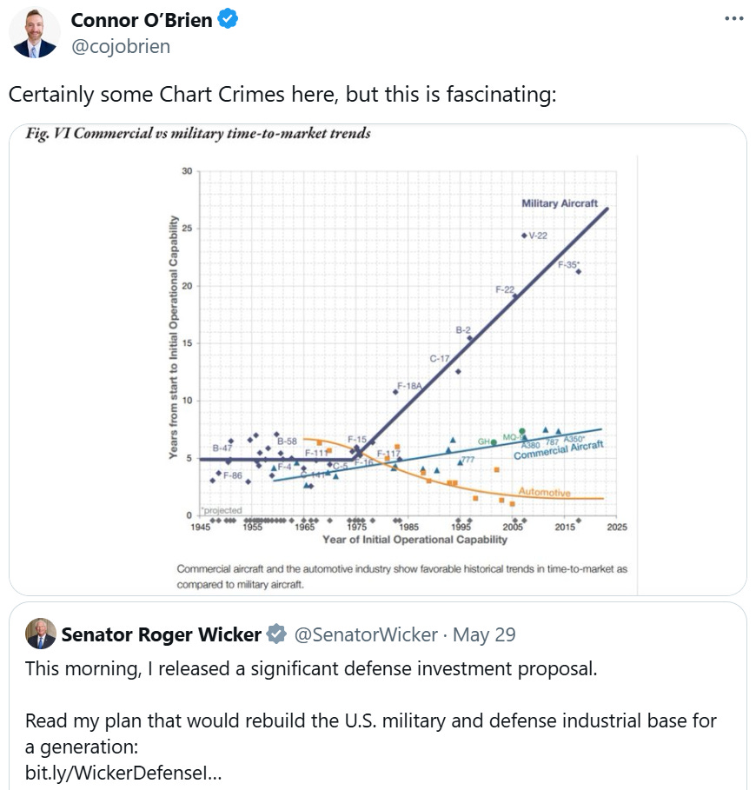Click Connor O'Brien's profile avatar
Image resolution: width=756 pixels, height=790 pixels.
[35, 33]
